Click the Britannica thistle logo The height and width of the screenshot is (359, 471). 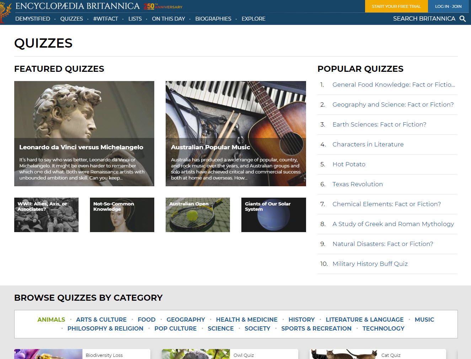5,12
